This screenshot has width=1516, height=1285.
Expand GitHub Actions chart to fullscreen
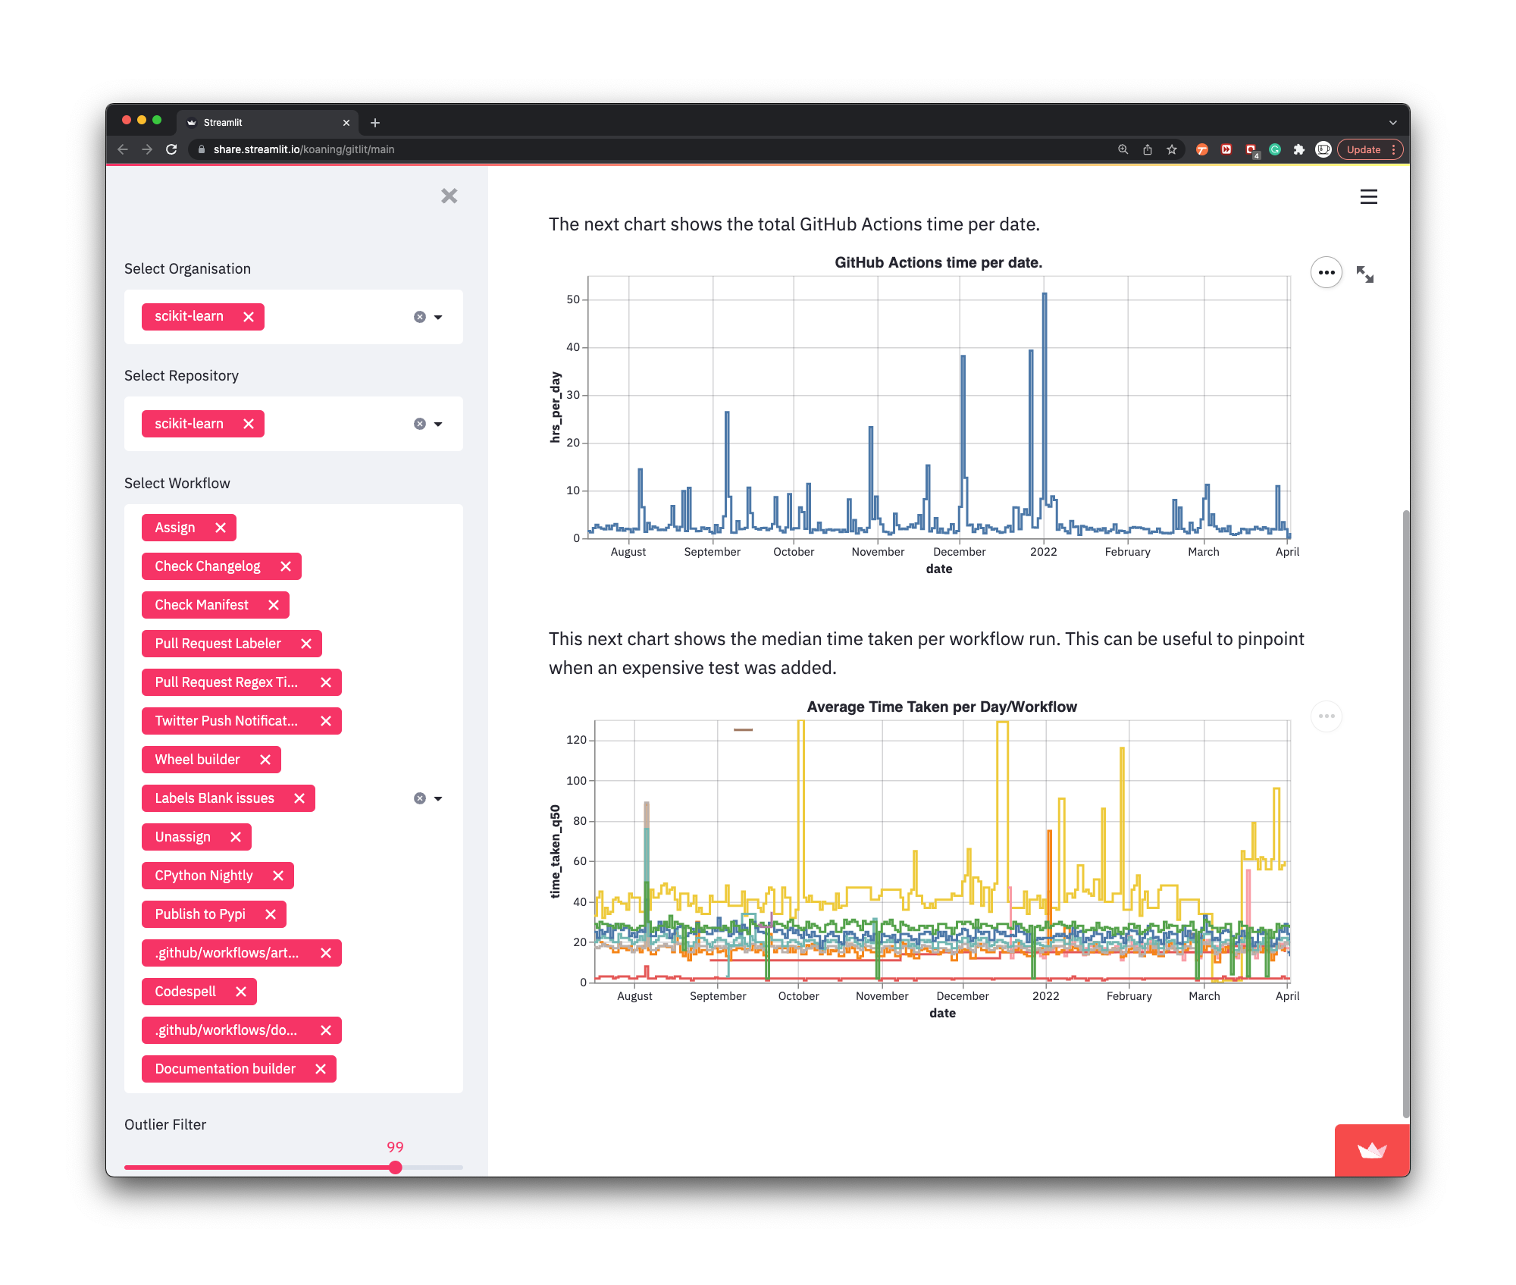click(1365, 274)
